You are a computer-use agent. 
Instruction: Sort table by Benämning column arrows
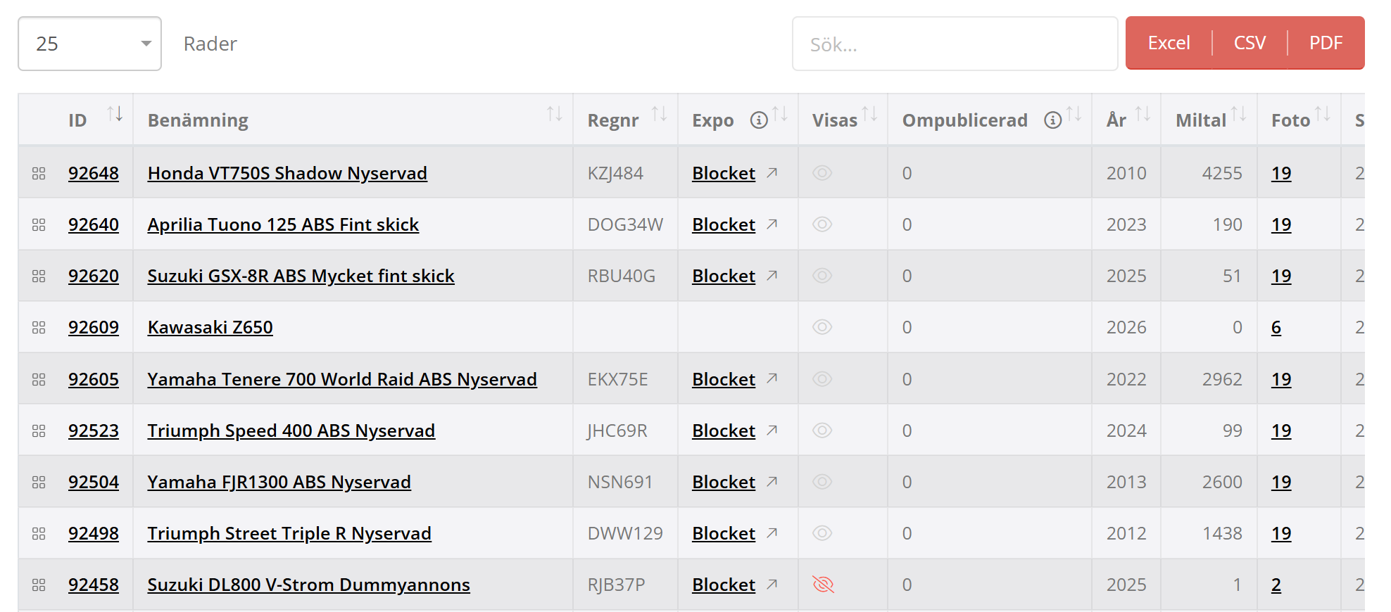point(555,114)
